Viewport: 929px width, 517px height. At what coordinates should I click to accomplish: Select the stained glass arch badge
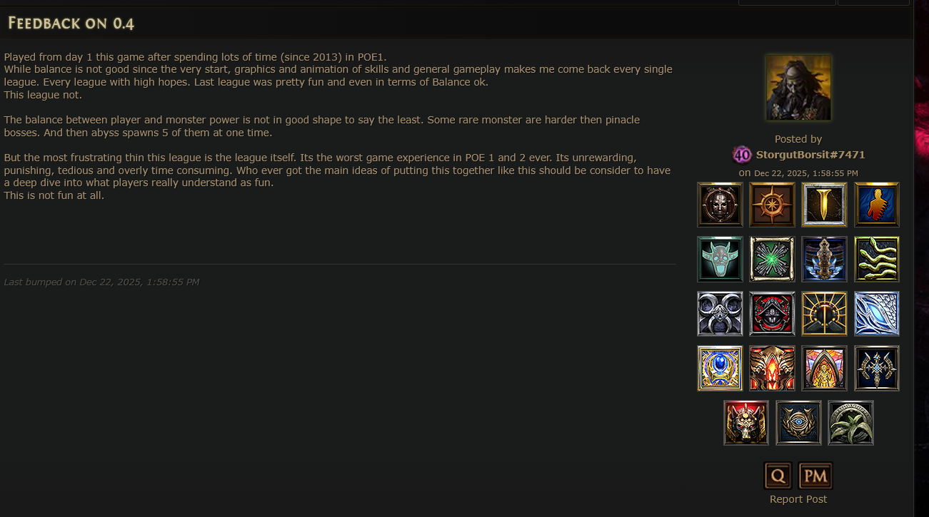(824, 369)
